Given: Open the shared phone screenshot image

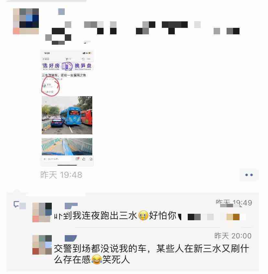Looking at the screenshot, I should point(67,108).
